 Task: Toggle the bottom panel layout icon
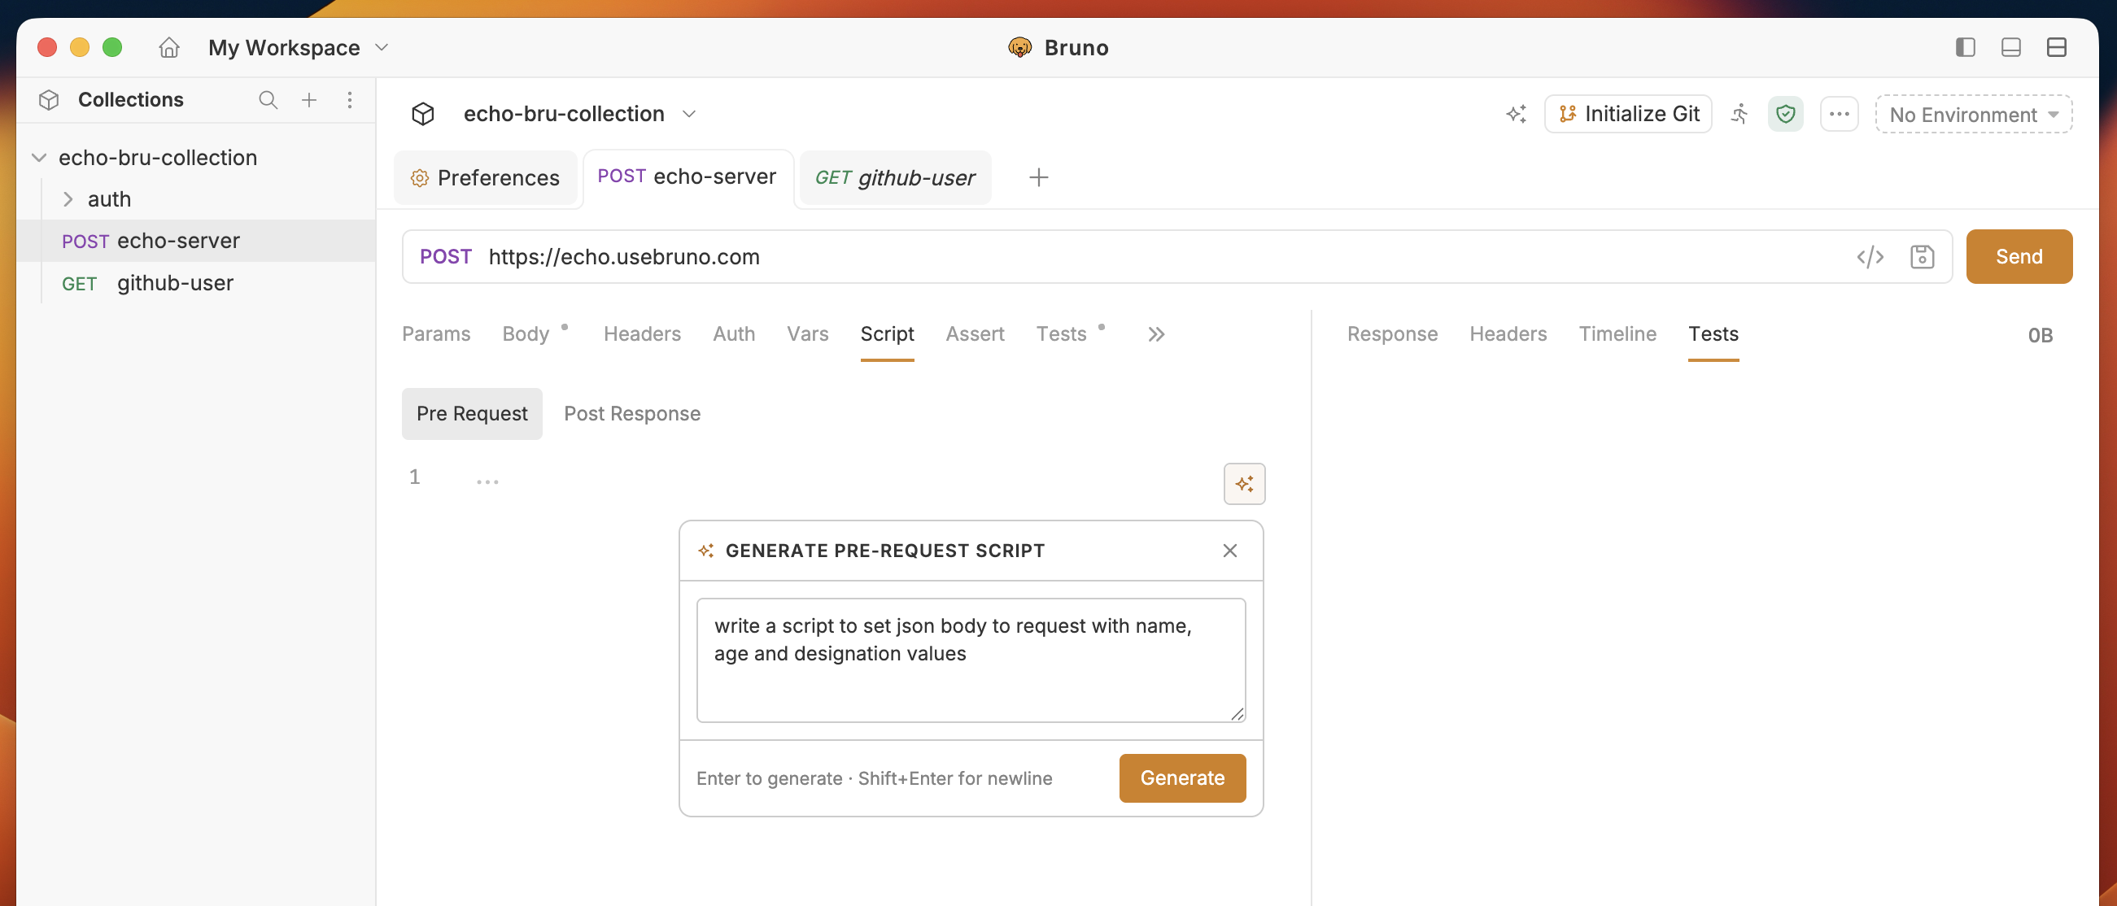(x=2011, y=48)
